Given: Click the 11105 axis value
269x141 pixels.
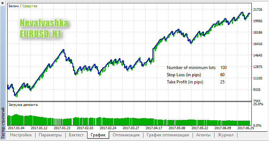Looking at the screenshot, I should [x=258, y=78].
